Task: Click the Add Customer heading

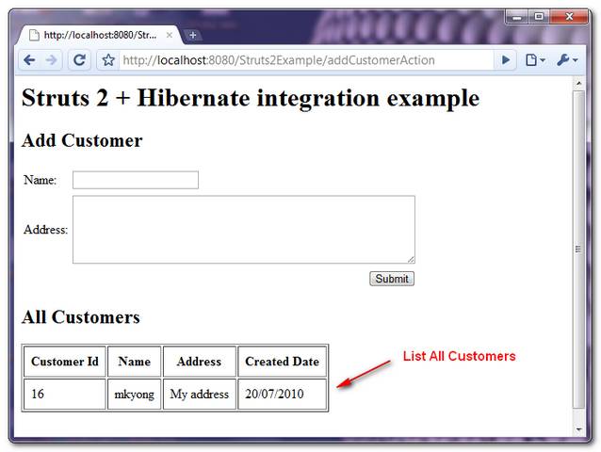Action: coord(82,140)
